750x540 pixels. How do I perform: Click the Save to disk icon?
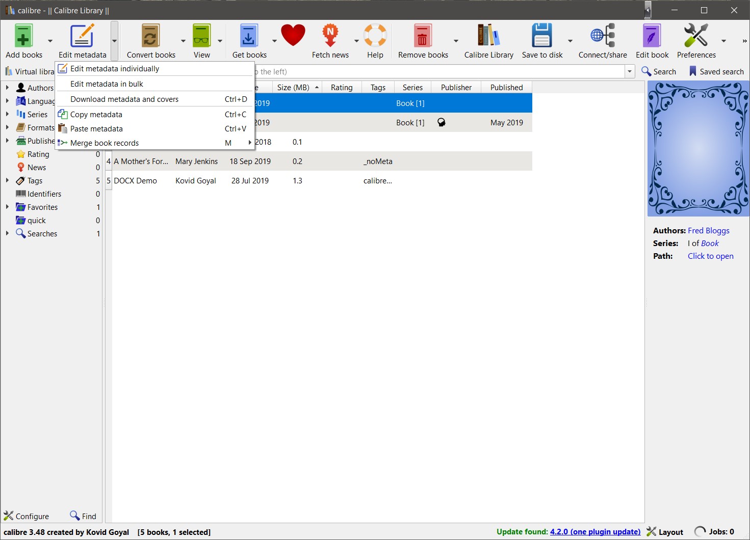542,36
